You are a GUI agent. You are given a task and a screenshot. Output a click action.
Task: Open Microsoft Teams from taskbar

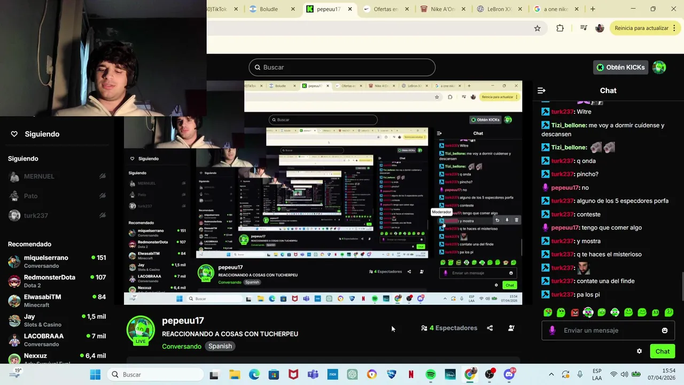[x=313, y=375]
